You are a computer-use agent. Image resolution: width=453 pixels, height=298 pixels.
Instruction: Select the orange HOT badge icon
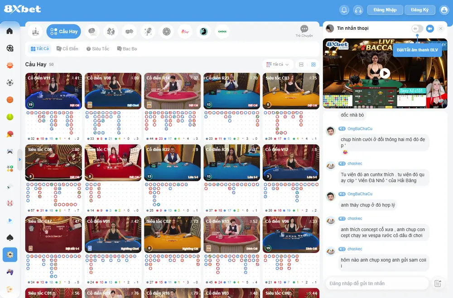[10, 65]
